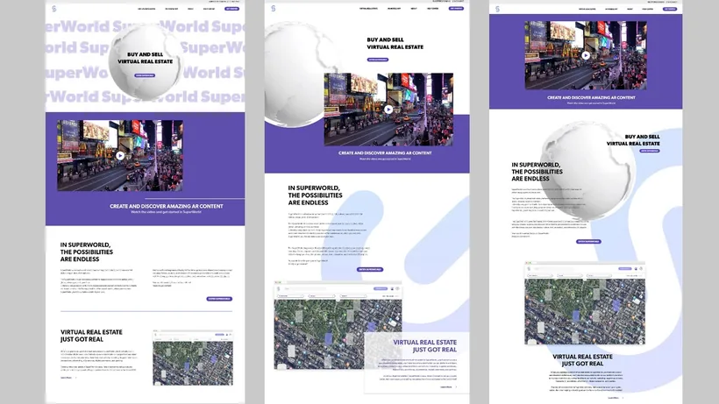Click 'Buy and Sell Virtual Real Estate' in right mockup
Image resolution: width=719 pixels, height=404 pixels.
pos(633,140)
